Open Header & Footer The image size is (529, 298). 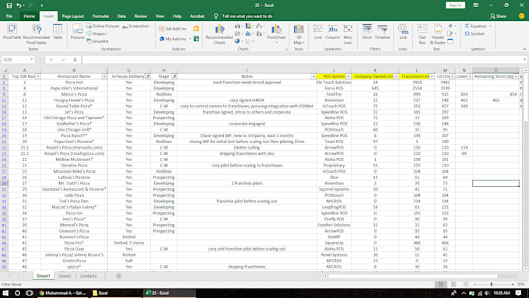coord(438,33)
